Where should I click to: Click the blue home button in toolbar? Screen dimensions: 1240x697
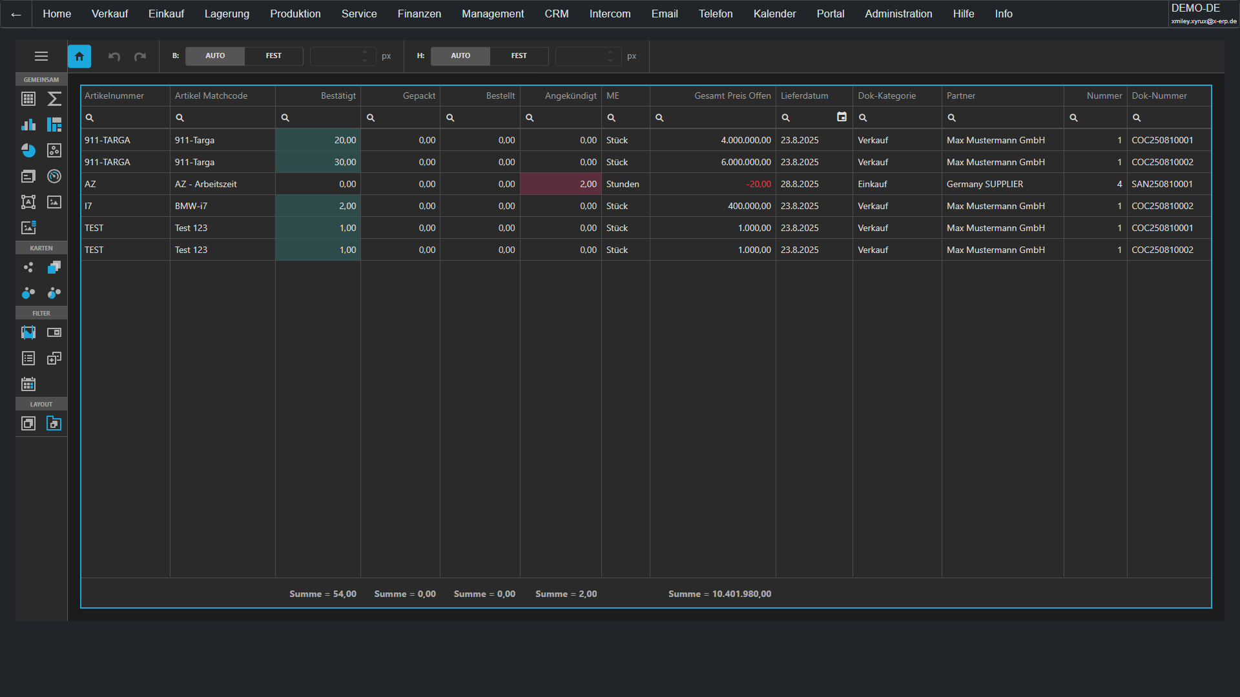point(79,56)
